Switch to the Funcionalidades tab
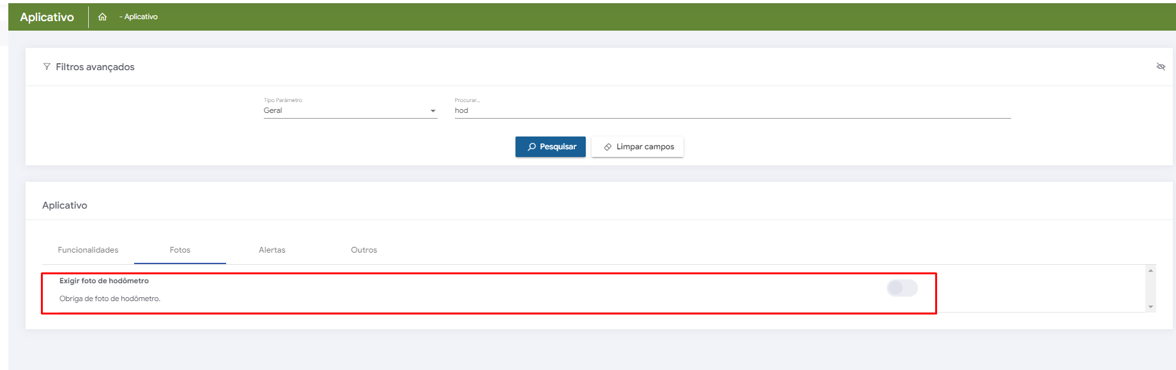1176x370 pixels. coord(88,250)
